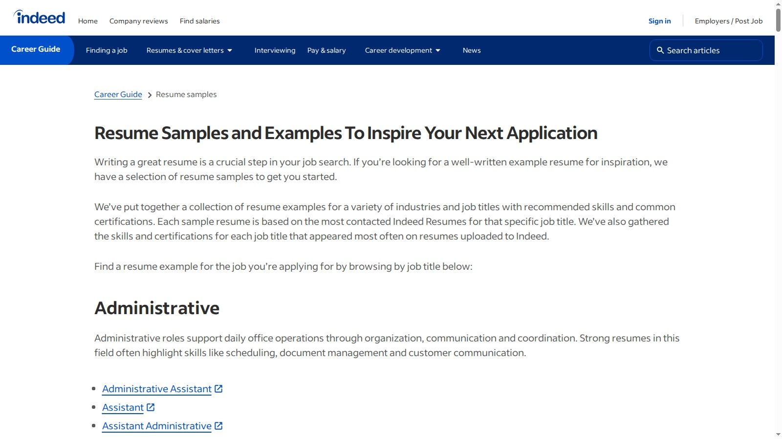
Task: Open the Career development chevron arrow
Action: point(438,50)
